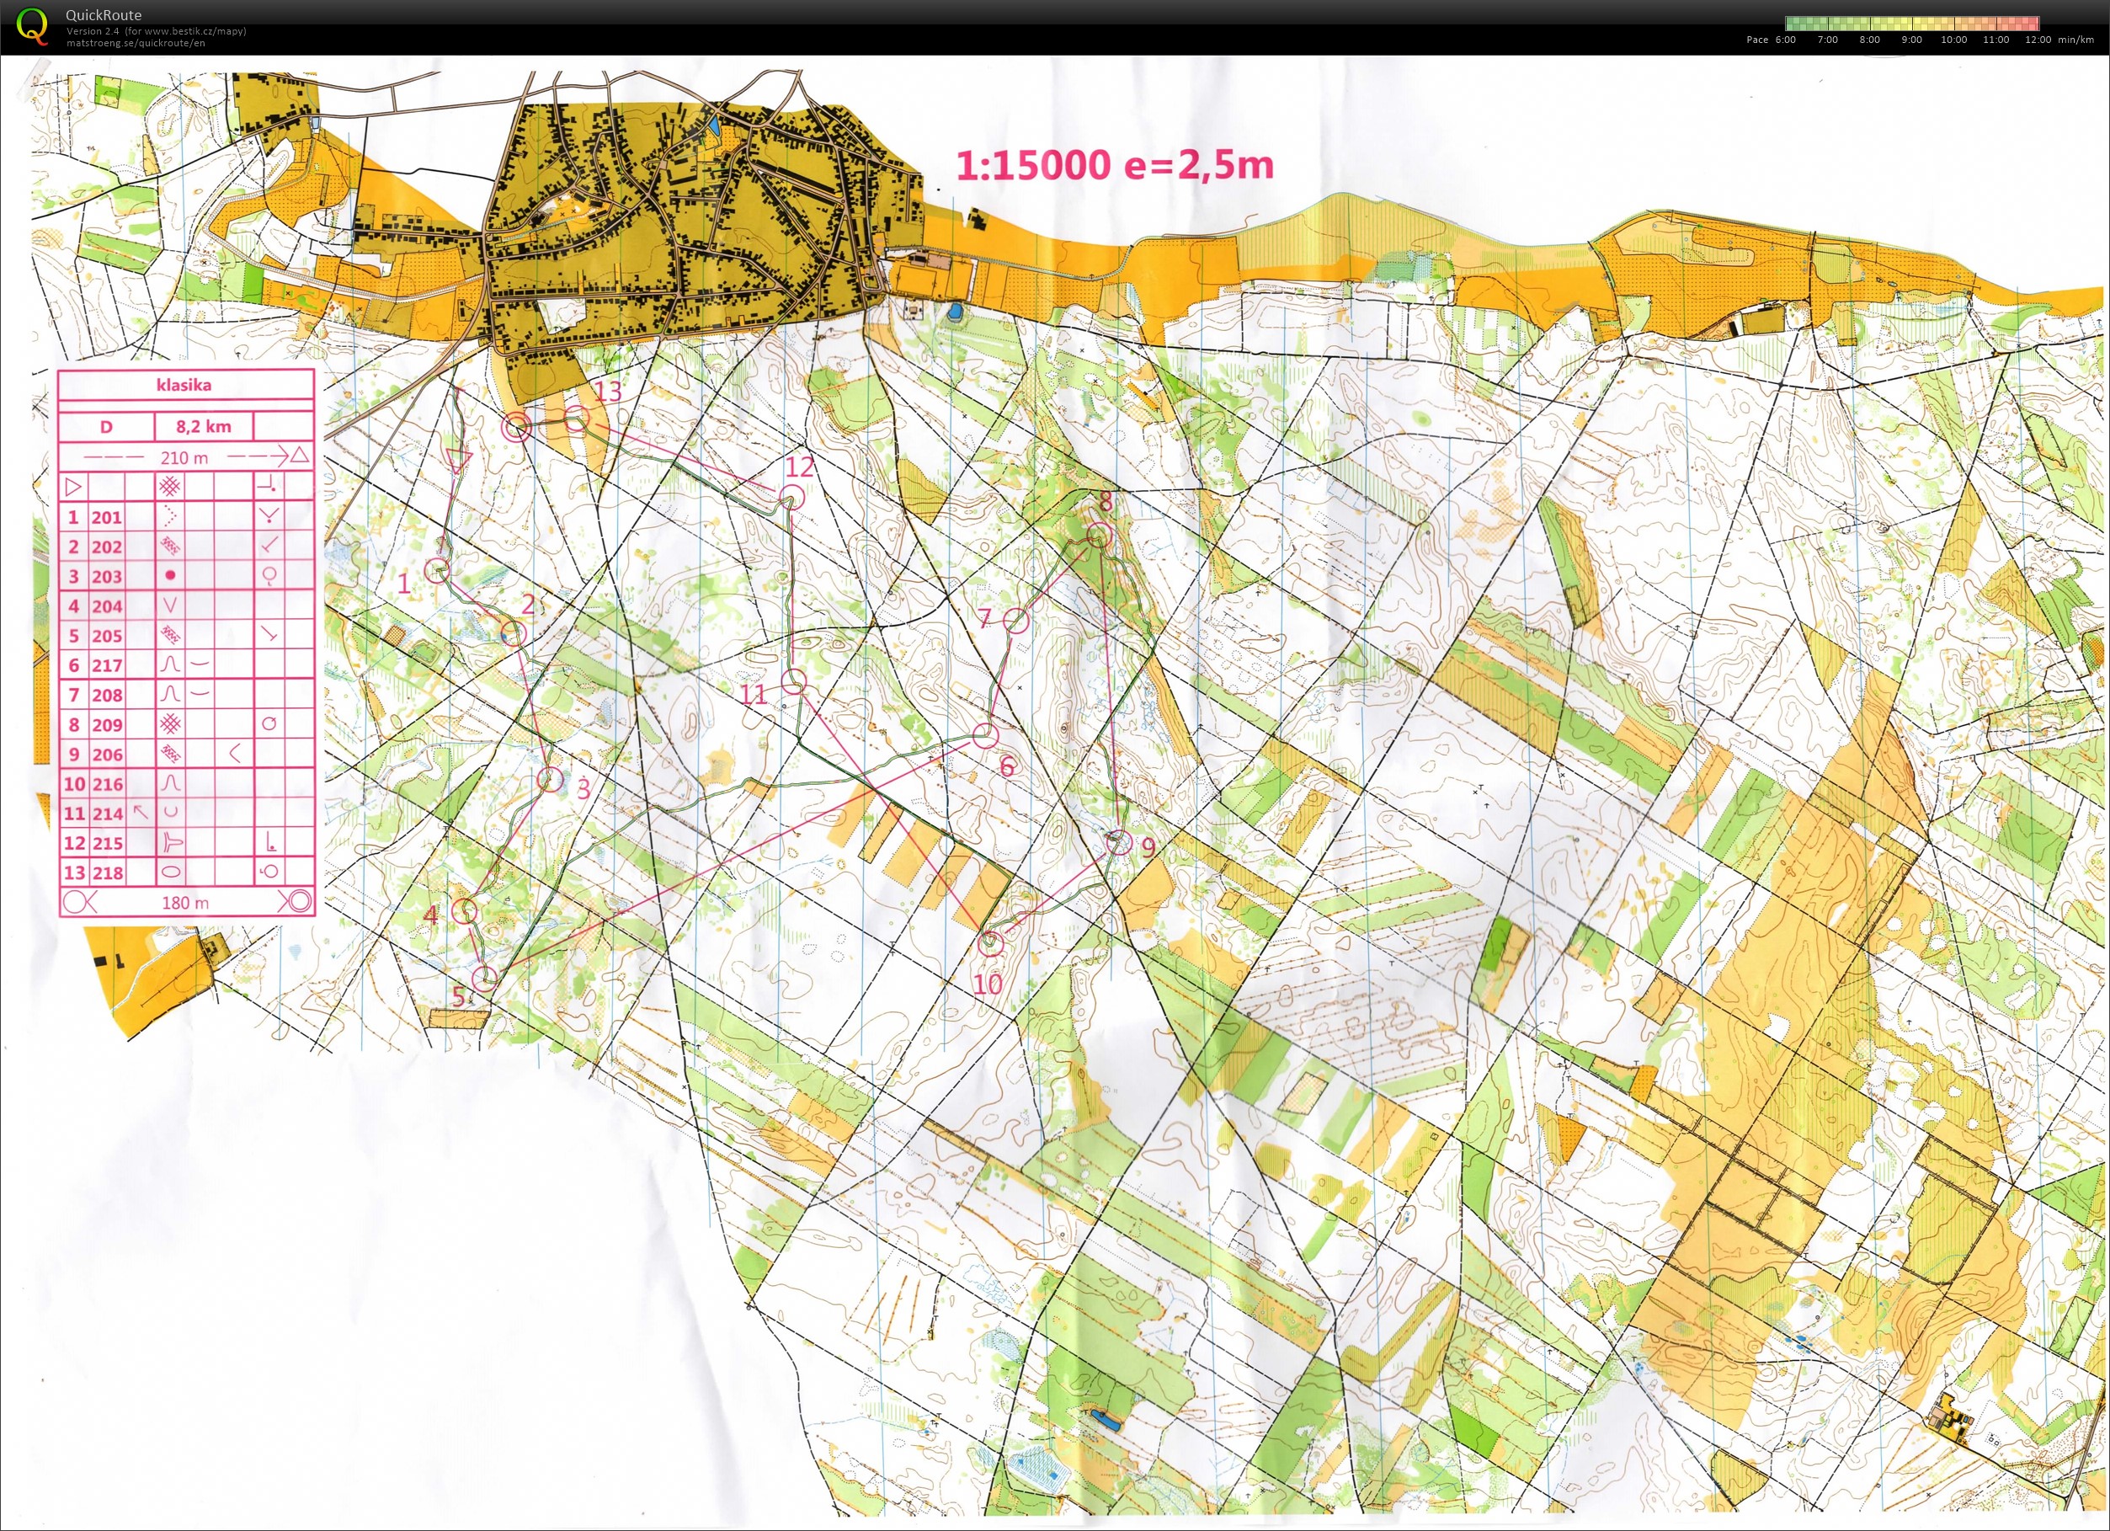Select control circle 5 on the map

click(x=485, y=979)
